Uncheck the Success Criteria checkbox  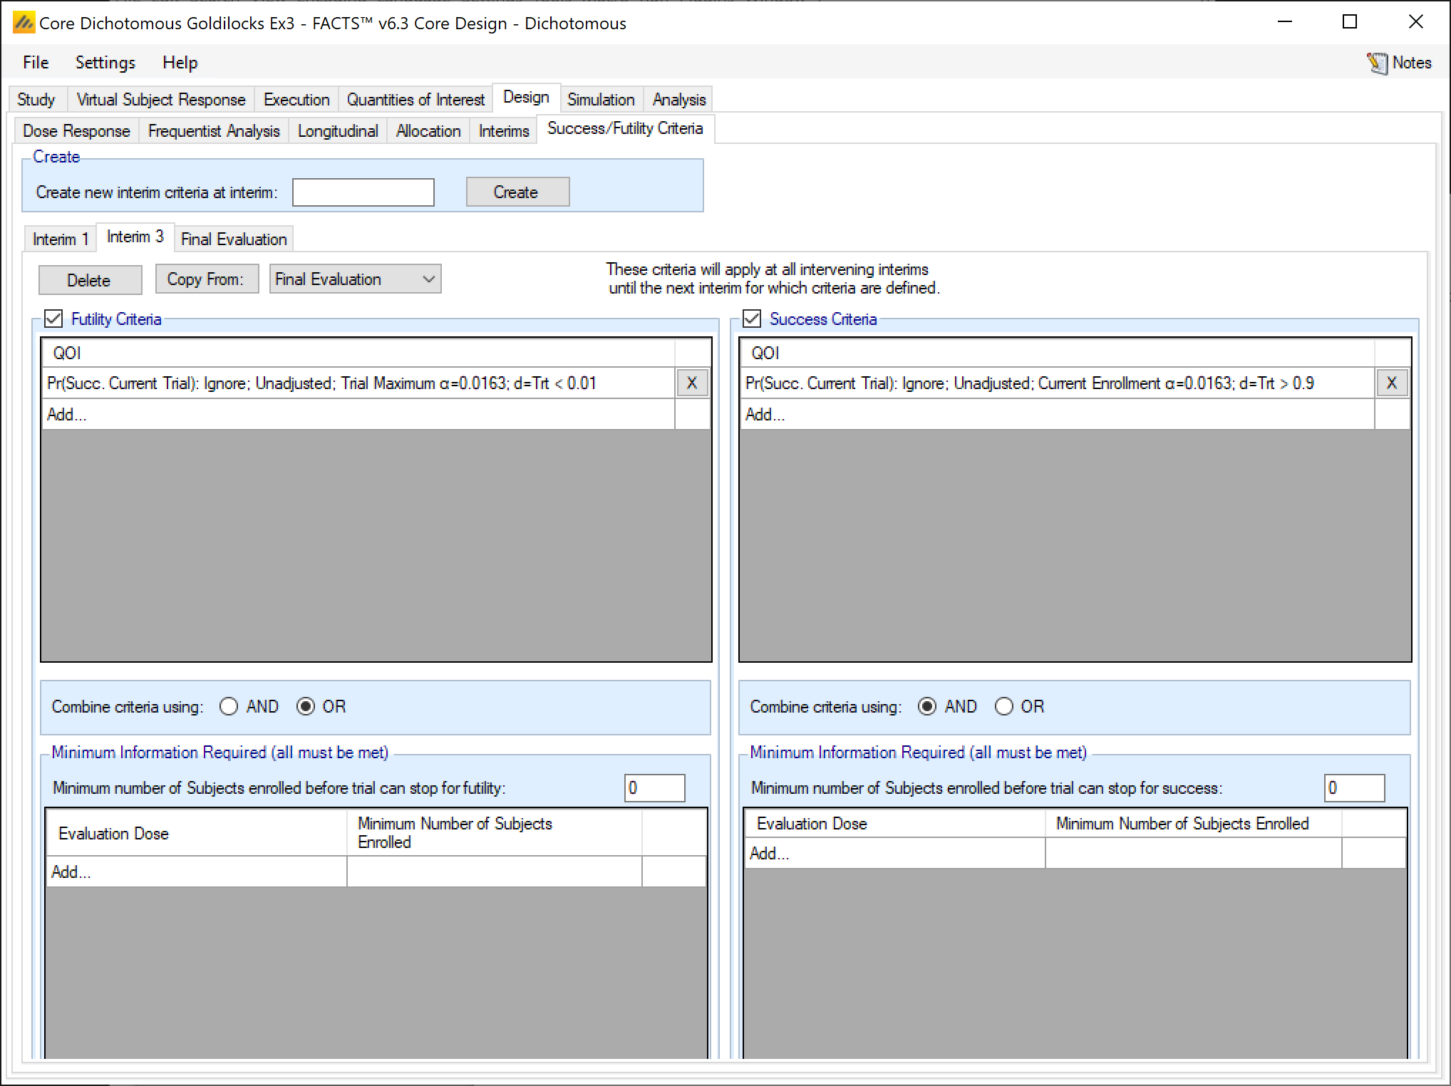752,319
